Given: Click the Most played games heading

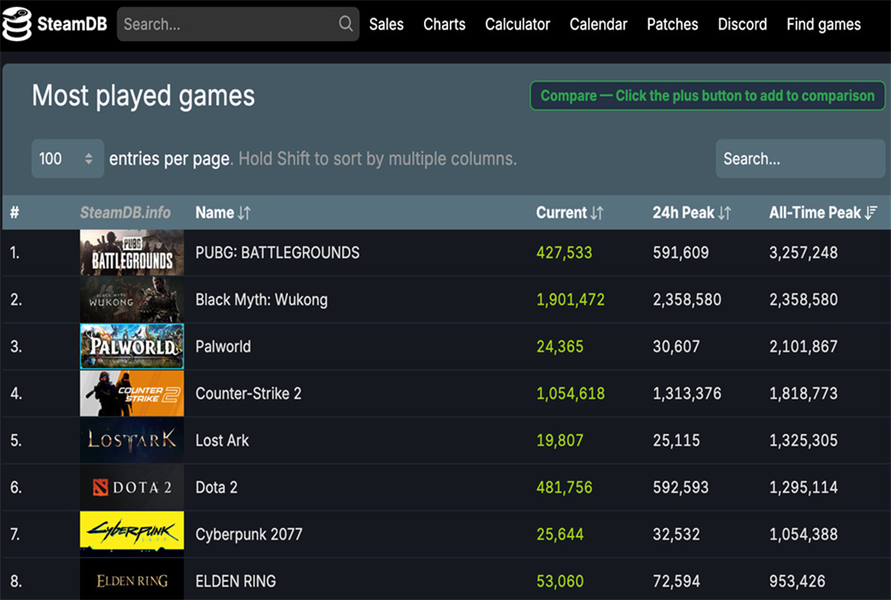Looking at the screenshot, I should coord(143,96).
